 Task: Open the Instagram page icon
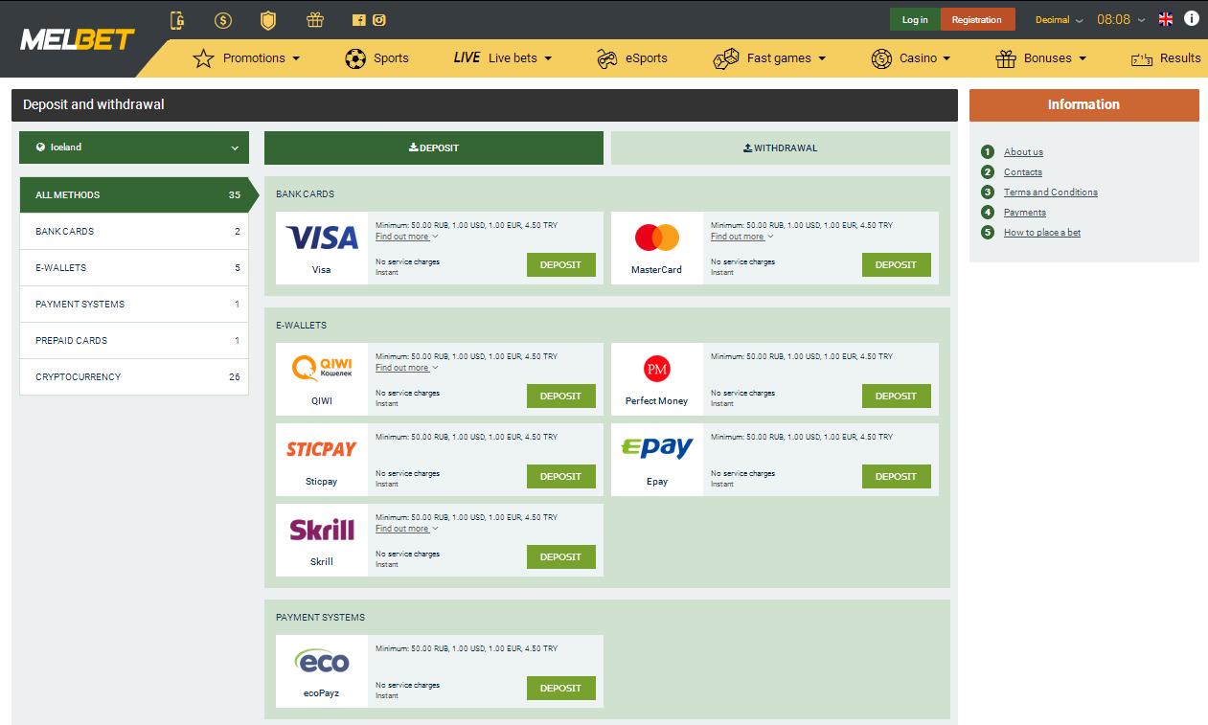(379, 20)
